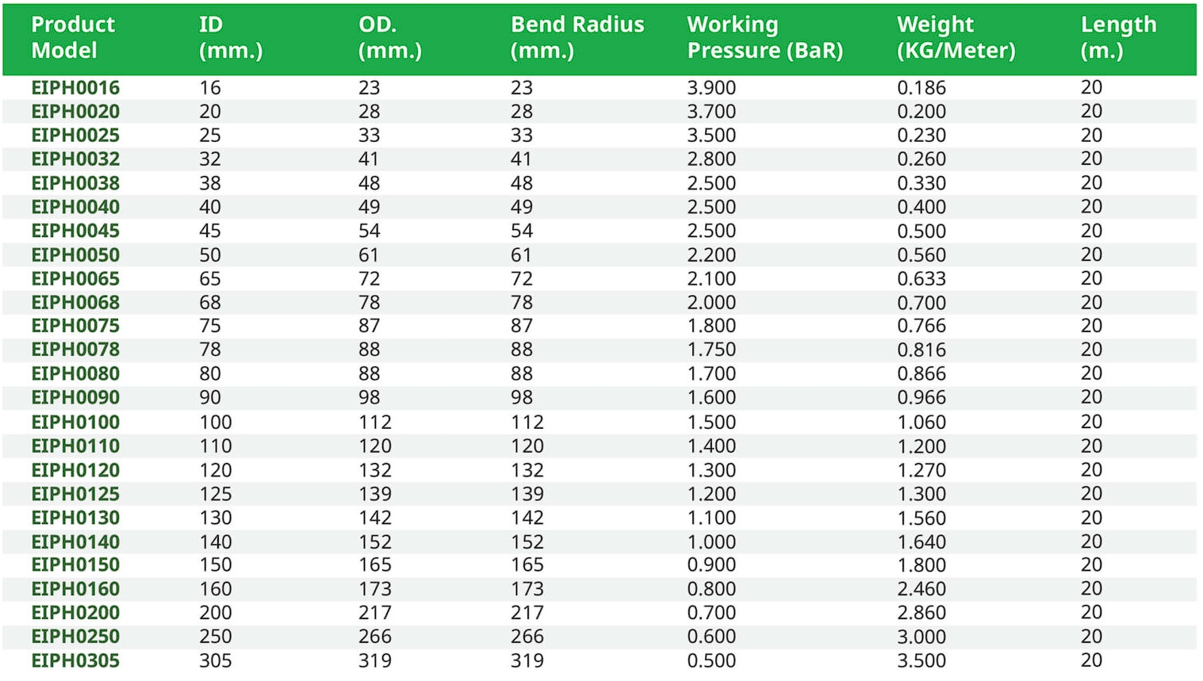The image size is (1203, 681).
Task: Select the 0.633 weight cell
Action: (x=921, y=279)
